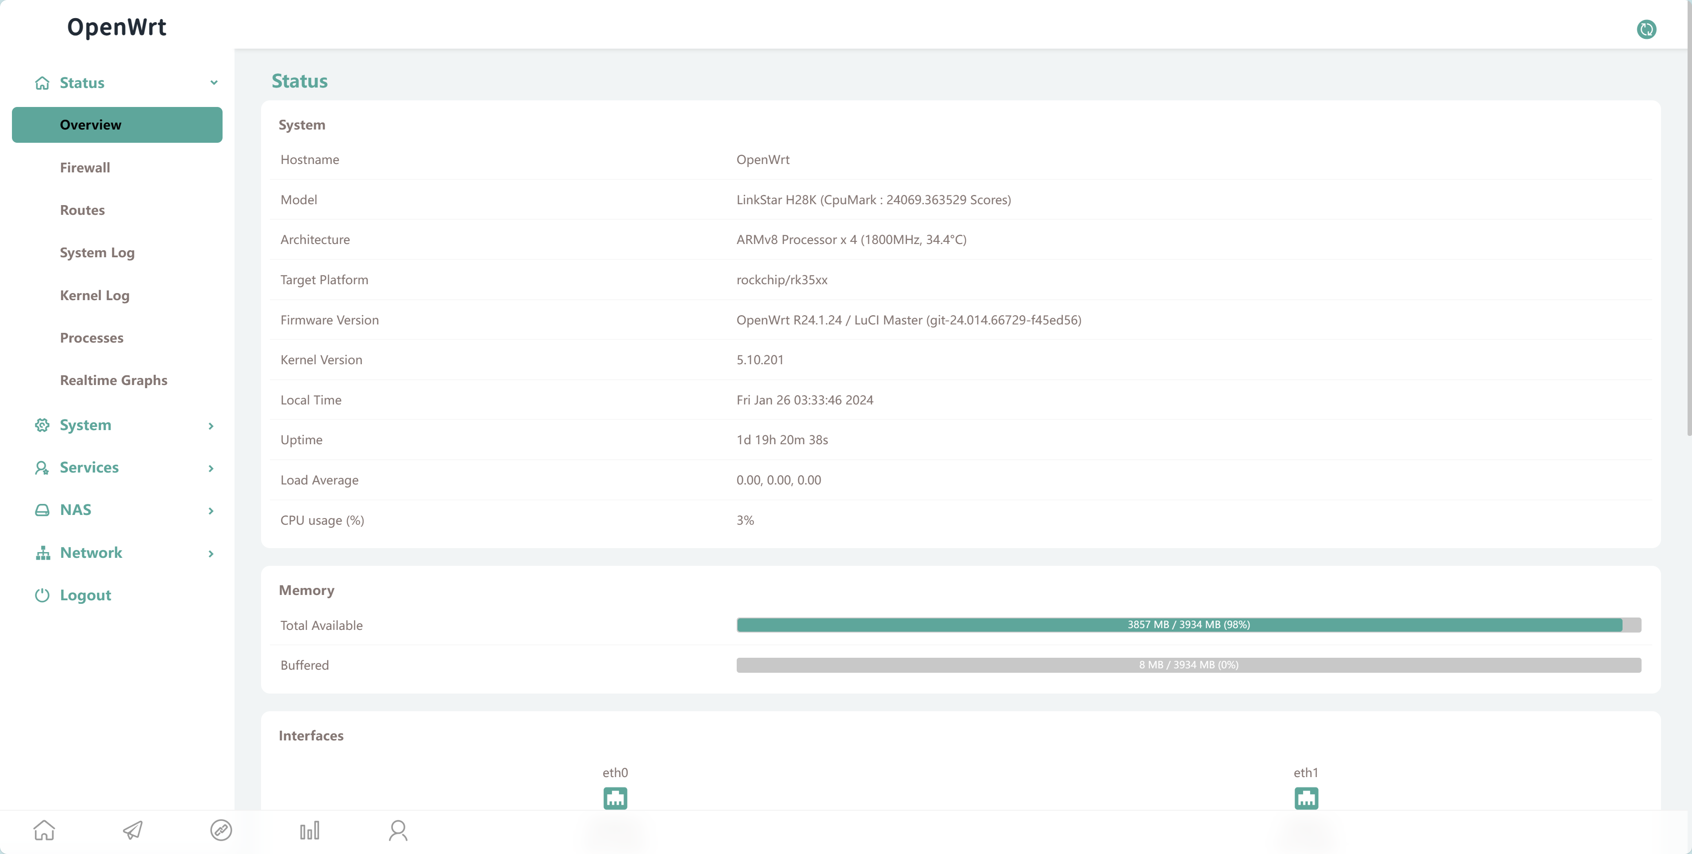Click the NAS sidebar label
1692x854 pixels.
[76, 510]
